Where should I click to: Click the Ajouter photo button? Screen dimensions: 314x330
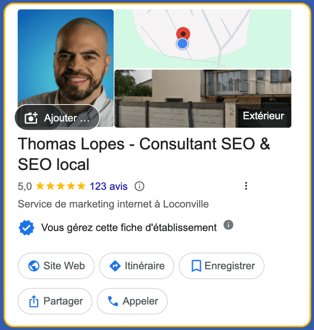click(57, 117)
